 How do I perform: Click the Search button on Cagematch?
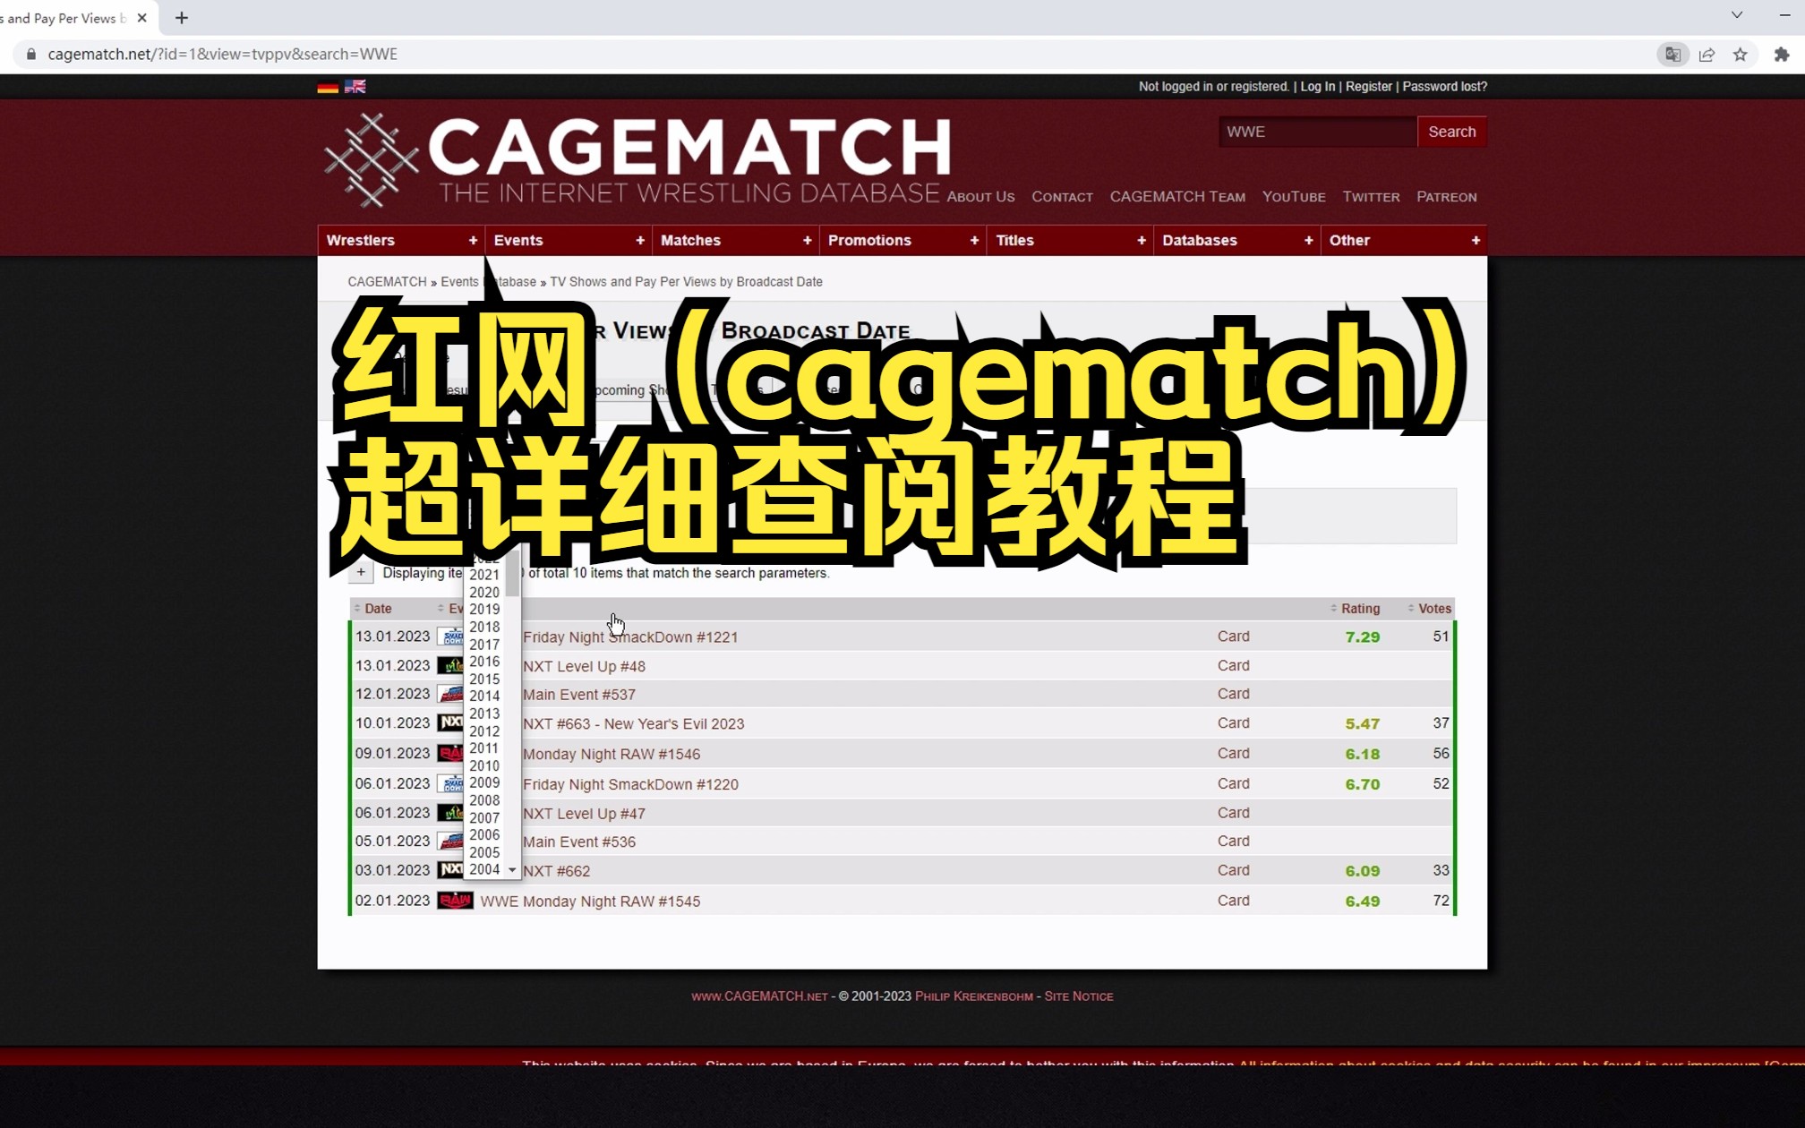(x=1451, y=132)
